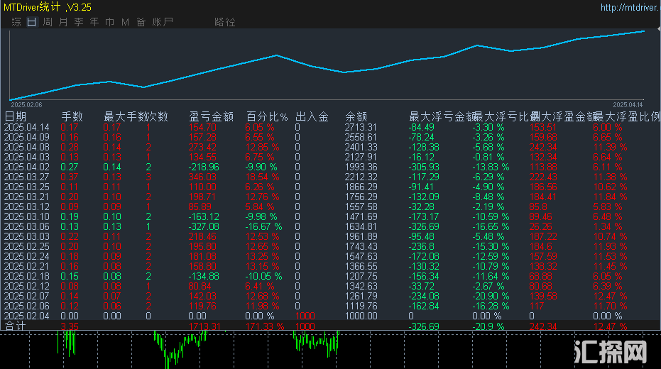Open the http://mtdriver website link
The height and width of the screenshot is (369, 661).
(x=630, y=7)
